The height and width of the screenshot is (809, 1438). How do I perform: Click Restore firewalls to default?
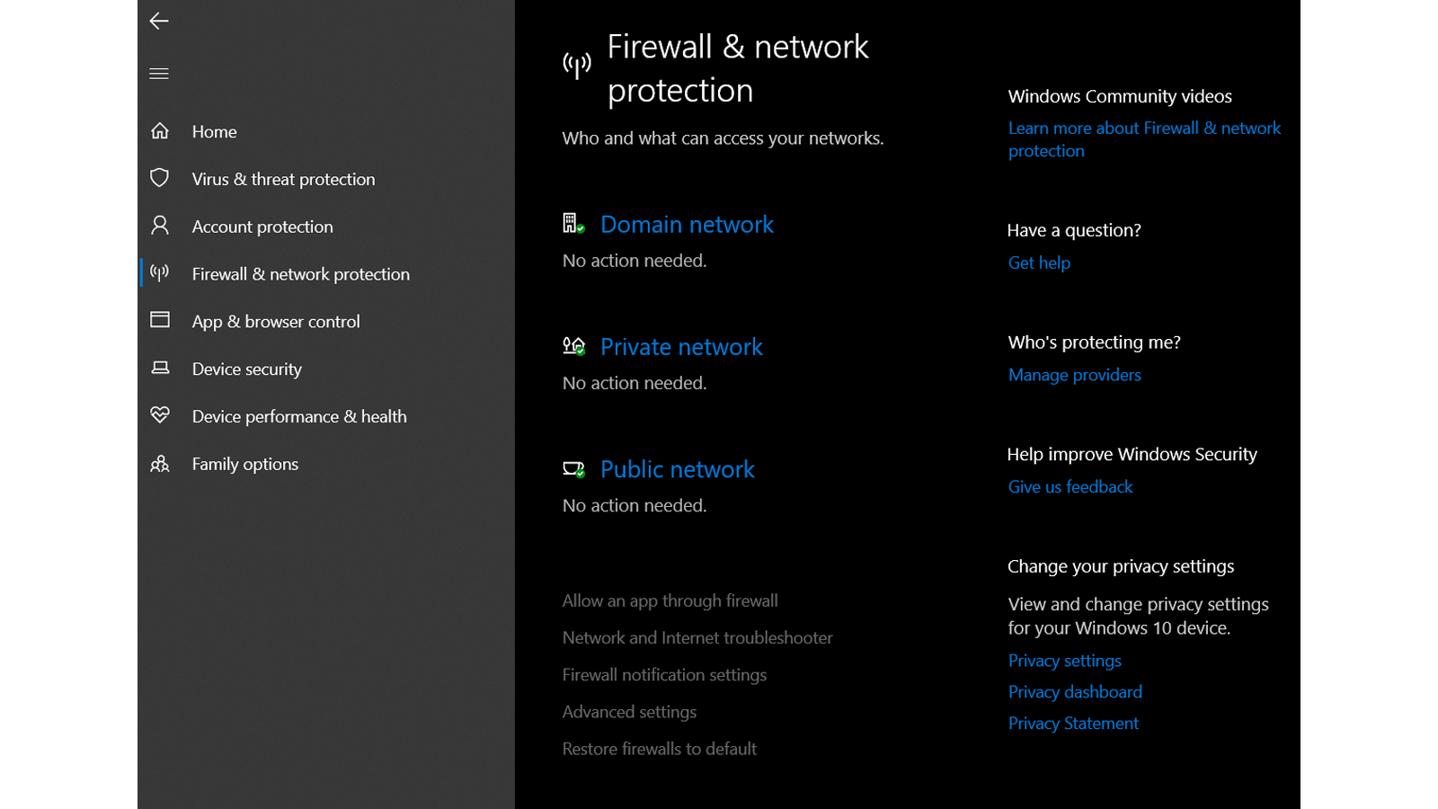click(660, 749)
